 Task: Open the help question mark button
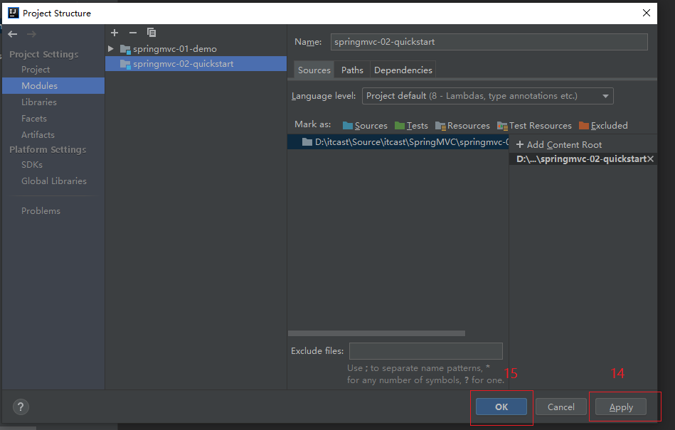[x=20, y=407]
